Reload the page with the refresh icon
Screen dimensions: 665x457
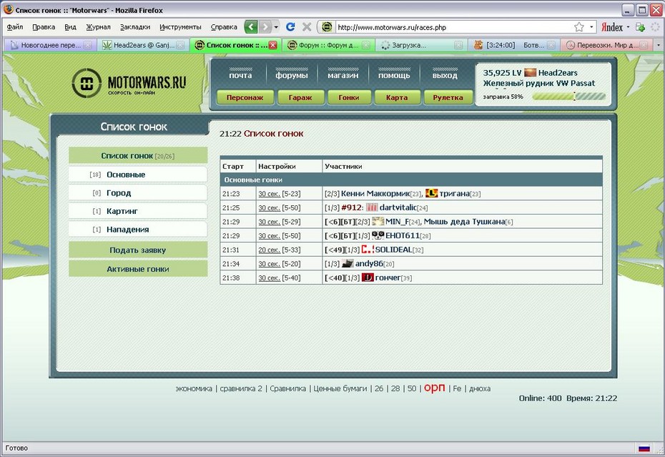pos(290,27)
